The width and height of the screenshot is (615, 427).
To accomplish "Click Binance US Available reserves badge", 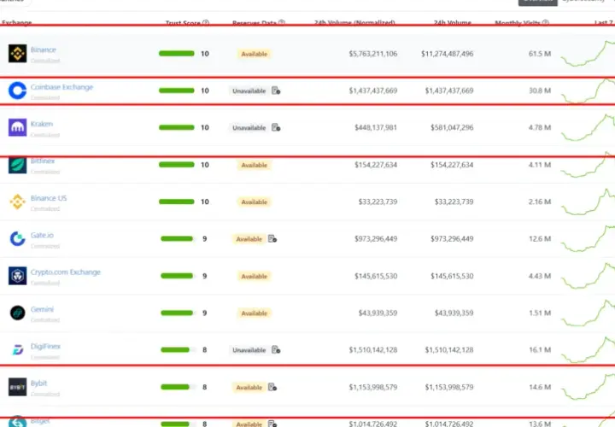I will point(255,202).
